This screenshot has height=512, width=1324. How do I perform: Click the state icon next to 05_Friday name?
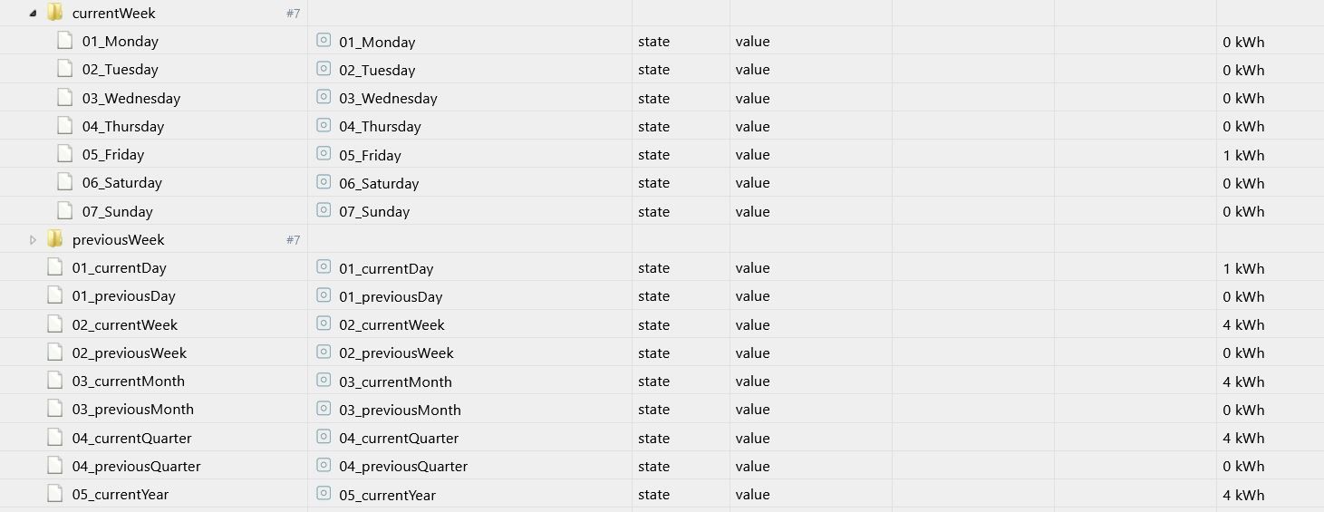pos(324,154)
